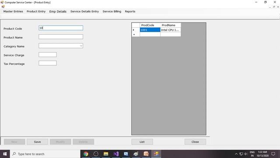This screenshot has width=280, height=158.
Task: Click the Product Code input field
Action: coord(61,28)
